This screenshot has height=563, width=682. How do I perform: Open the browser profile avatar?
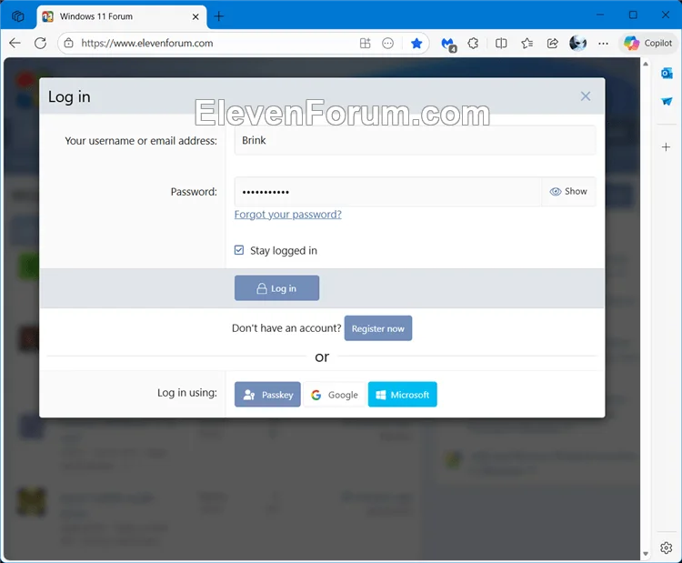coord(577,43)
